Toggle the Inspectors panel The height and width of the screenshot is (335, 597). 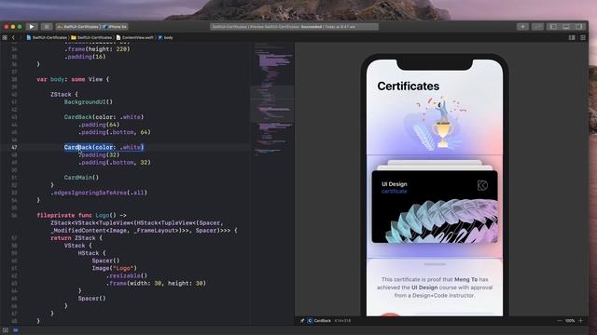point(578,27)
